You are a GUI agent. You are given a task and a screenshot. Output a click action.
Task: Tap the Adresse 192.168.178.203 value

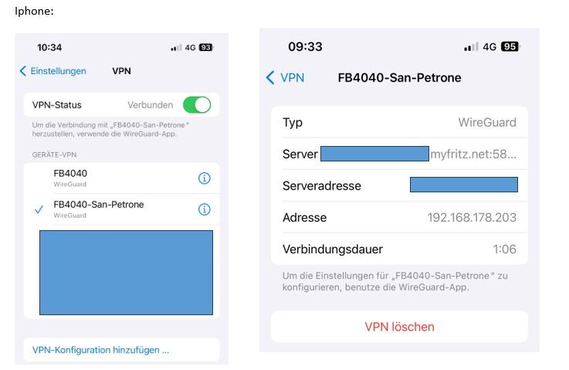click(472, 217)
